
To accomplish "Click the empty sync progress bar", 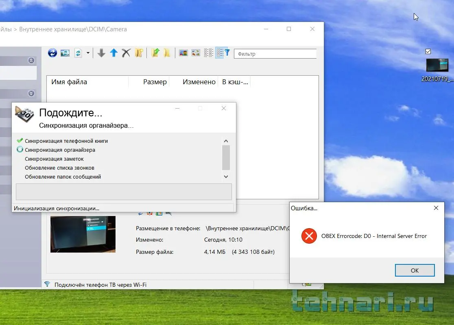I will 124,192.
